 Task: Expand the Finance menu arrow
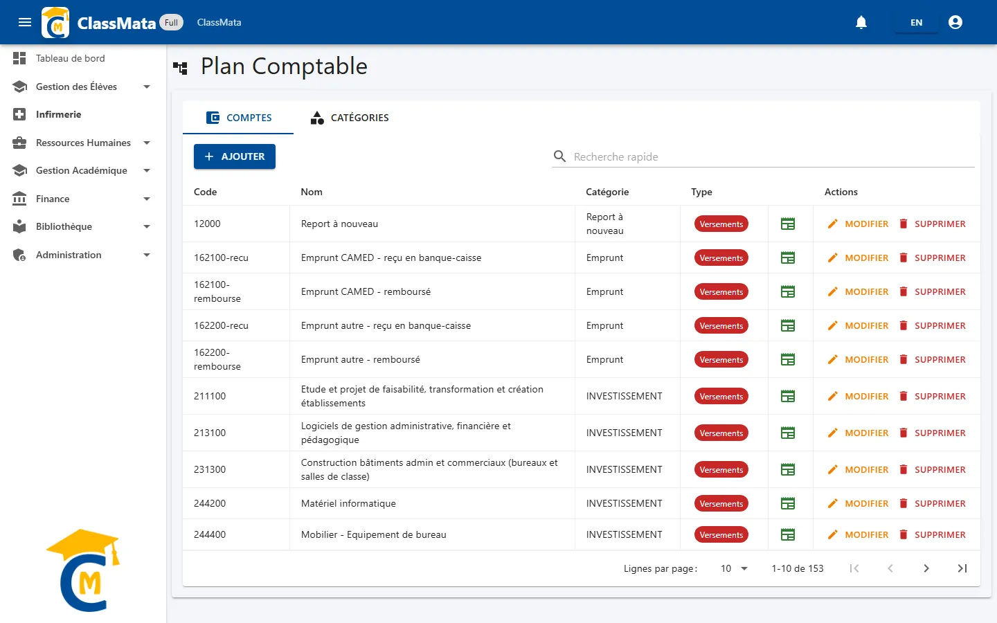[147, 199]
